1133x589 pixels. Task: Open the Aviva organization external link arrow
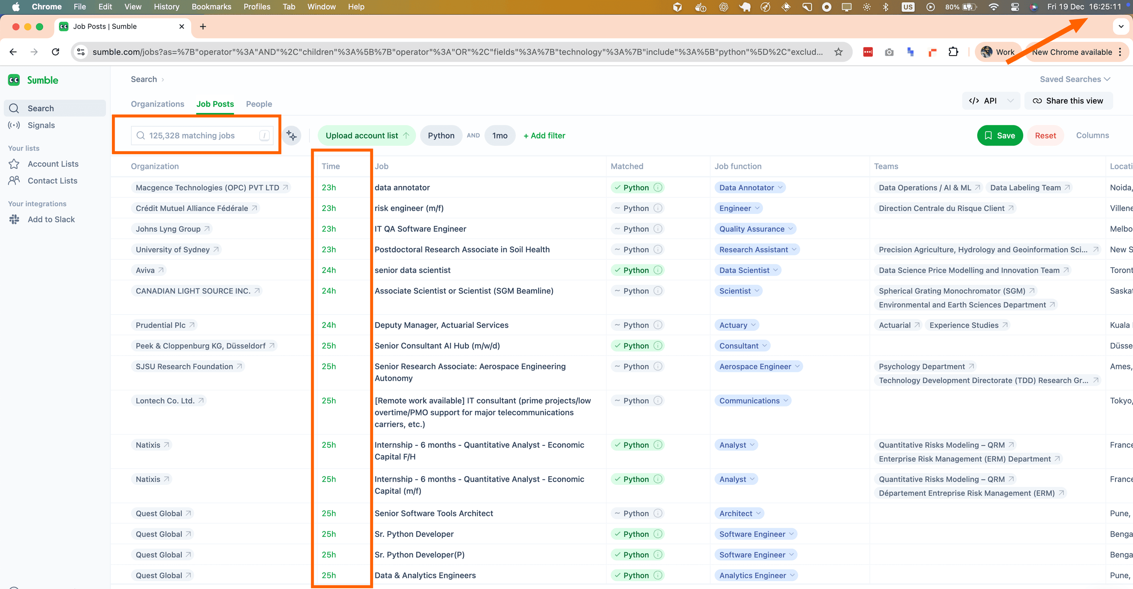[x=161, y=270]
